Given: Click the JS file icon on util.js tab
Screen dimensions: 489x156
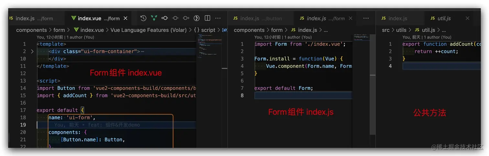Looking at the screenshot, I should pyautogui.click(x=433, y=18).
